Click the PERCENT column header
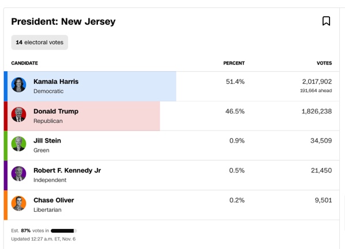This screenshot has height=249, width=345. (234, 63)
